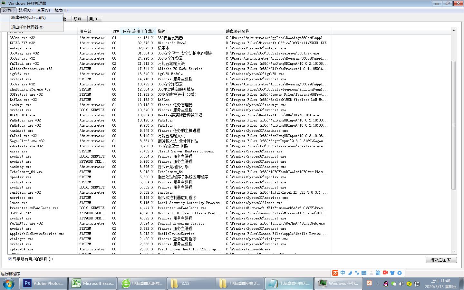464x290 pixels.
Task: Open the 选项(O) menu
Action: point(25,10)
